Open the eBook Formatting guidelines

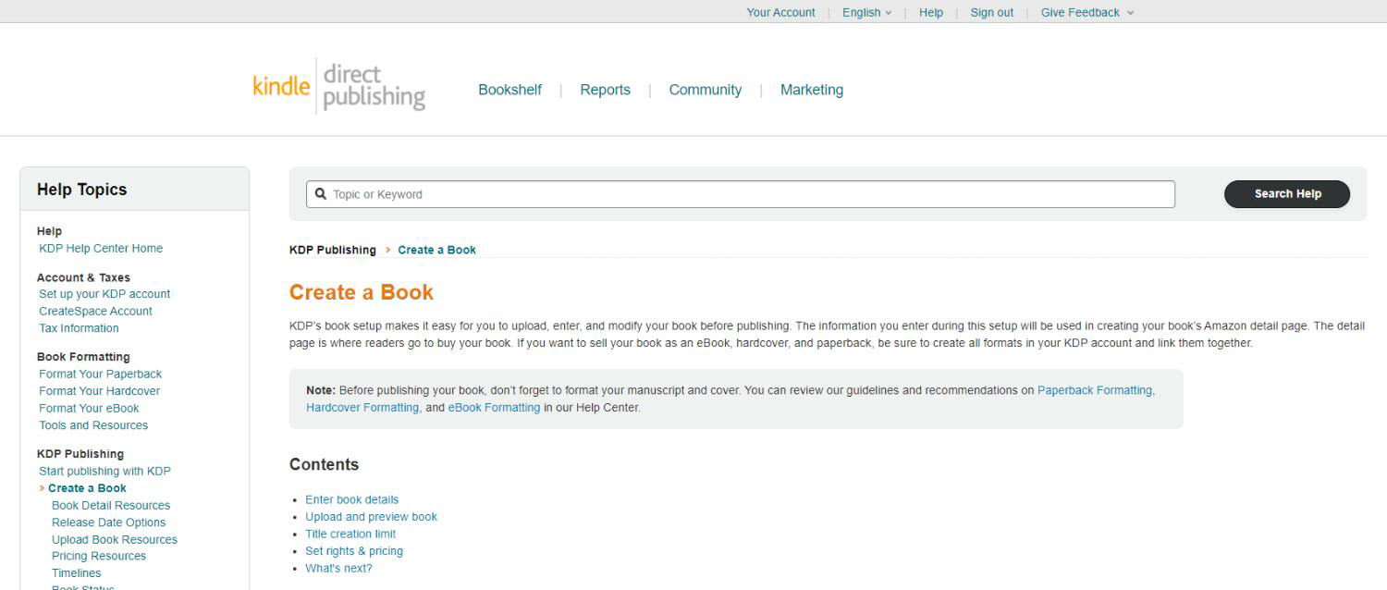coord(494,407)
